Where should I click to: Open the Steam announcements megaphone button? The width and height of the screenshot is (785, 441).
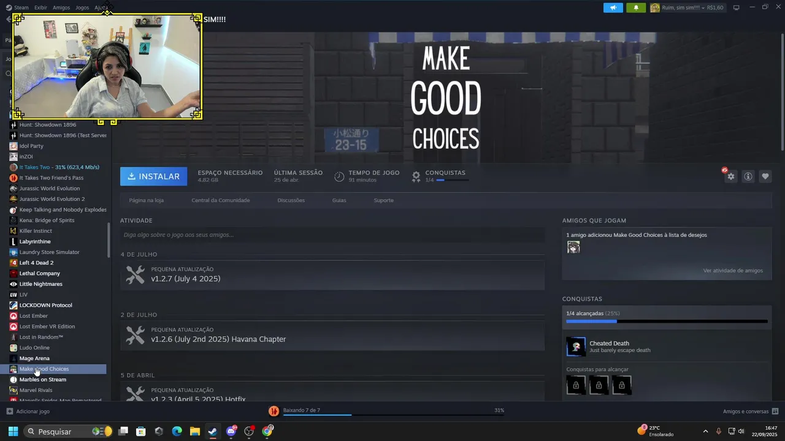613,7
